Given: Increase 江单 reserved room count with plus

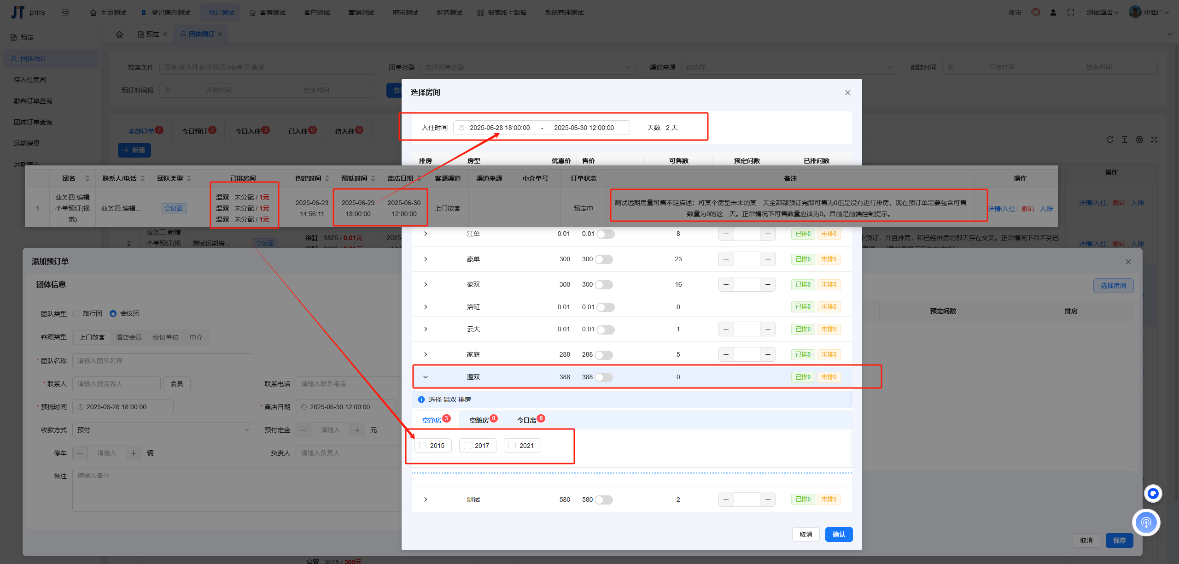Looking at the screenshot, I should click(768, 234).
